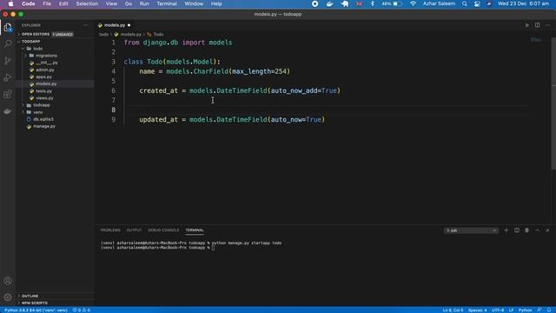Image resolution: width=556 pixels, height=313 pixels.
Task: Open the Terminal menu
Action: (x=167, y=3)
